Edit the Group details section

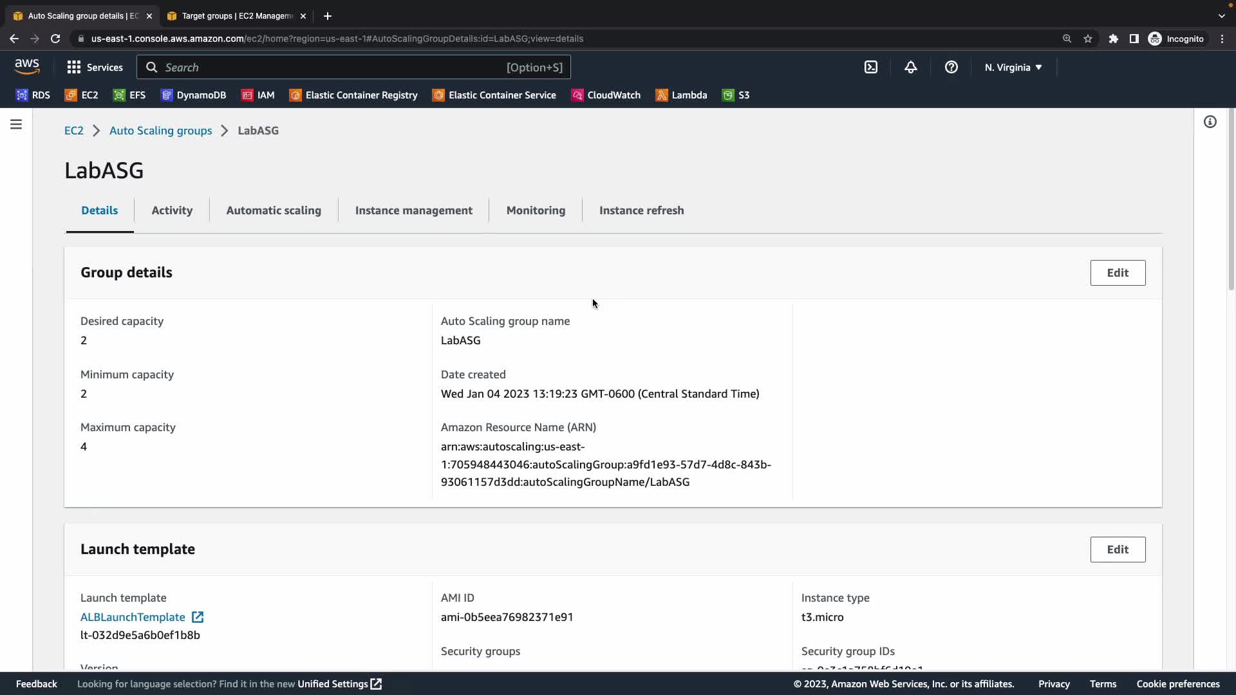(1117, 273)
